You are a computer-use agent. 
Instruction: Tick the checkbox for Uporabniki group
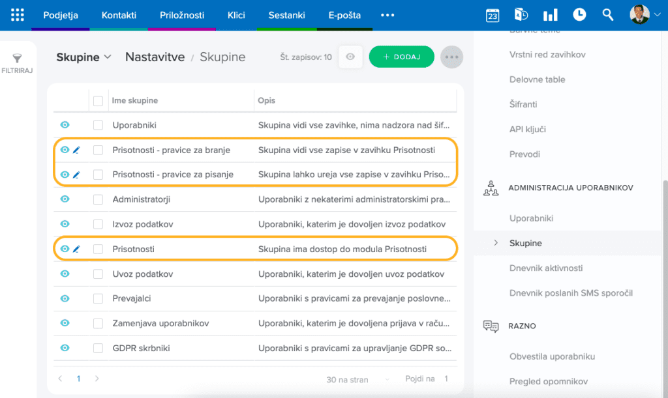coord(98,125)
